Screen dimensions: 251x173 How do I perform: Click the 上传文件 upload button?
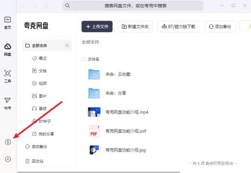(x=97, y=27)
